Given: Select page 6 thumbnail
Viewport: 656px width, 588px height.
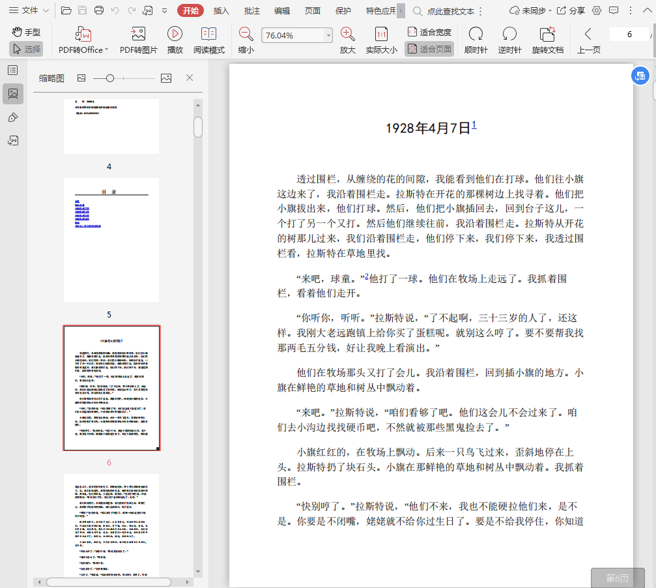Looking at the screenshot, I should click(111, 388).
